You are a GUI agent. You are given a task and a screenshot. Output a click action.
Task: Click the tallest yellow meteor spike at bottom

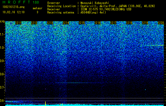click(x=45, y=104)
